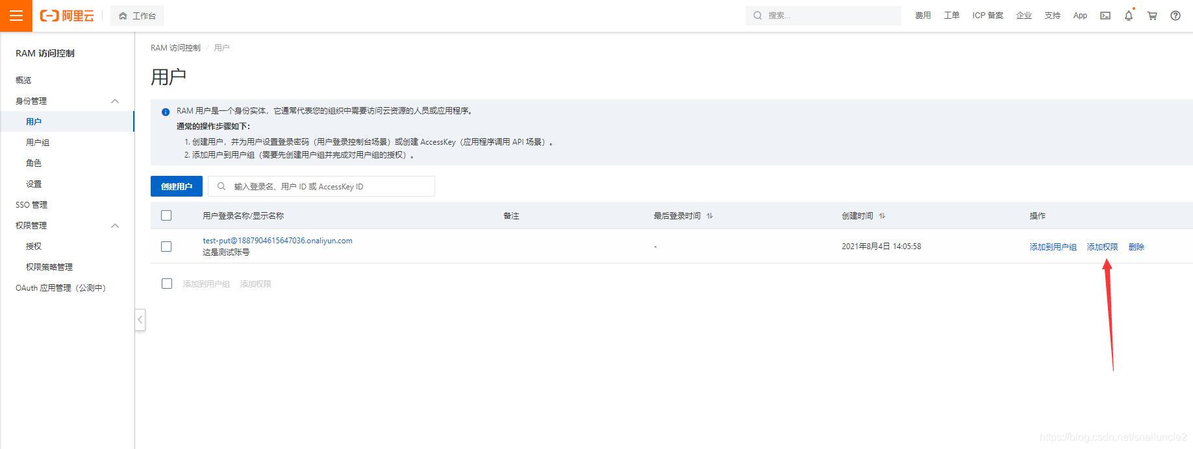Select all users with the header checkbox
The image size is (1193, 449).
[166, 215]
